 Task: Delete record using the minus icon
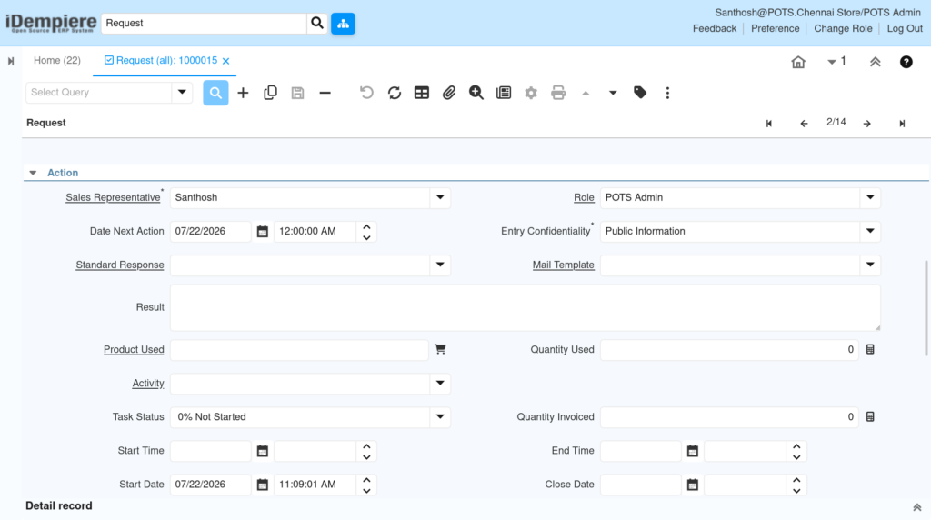325,93
